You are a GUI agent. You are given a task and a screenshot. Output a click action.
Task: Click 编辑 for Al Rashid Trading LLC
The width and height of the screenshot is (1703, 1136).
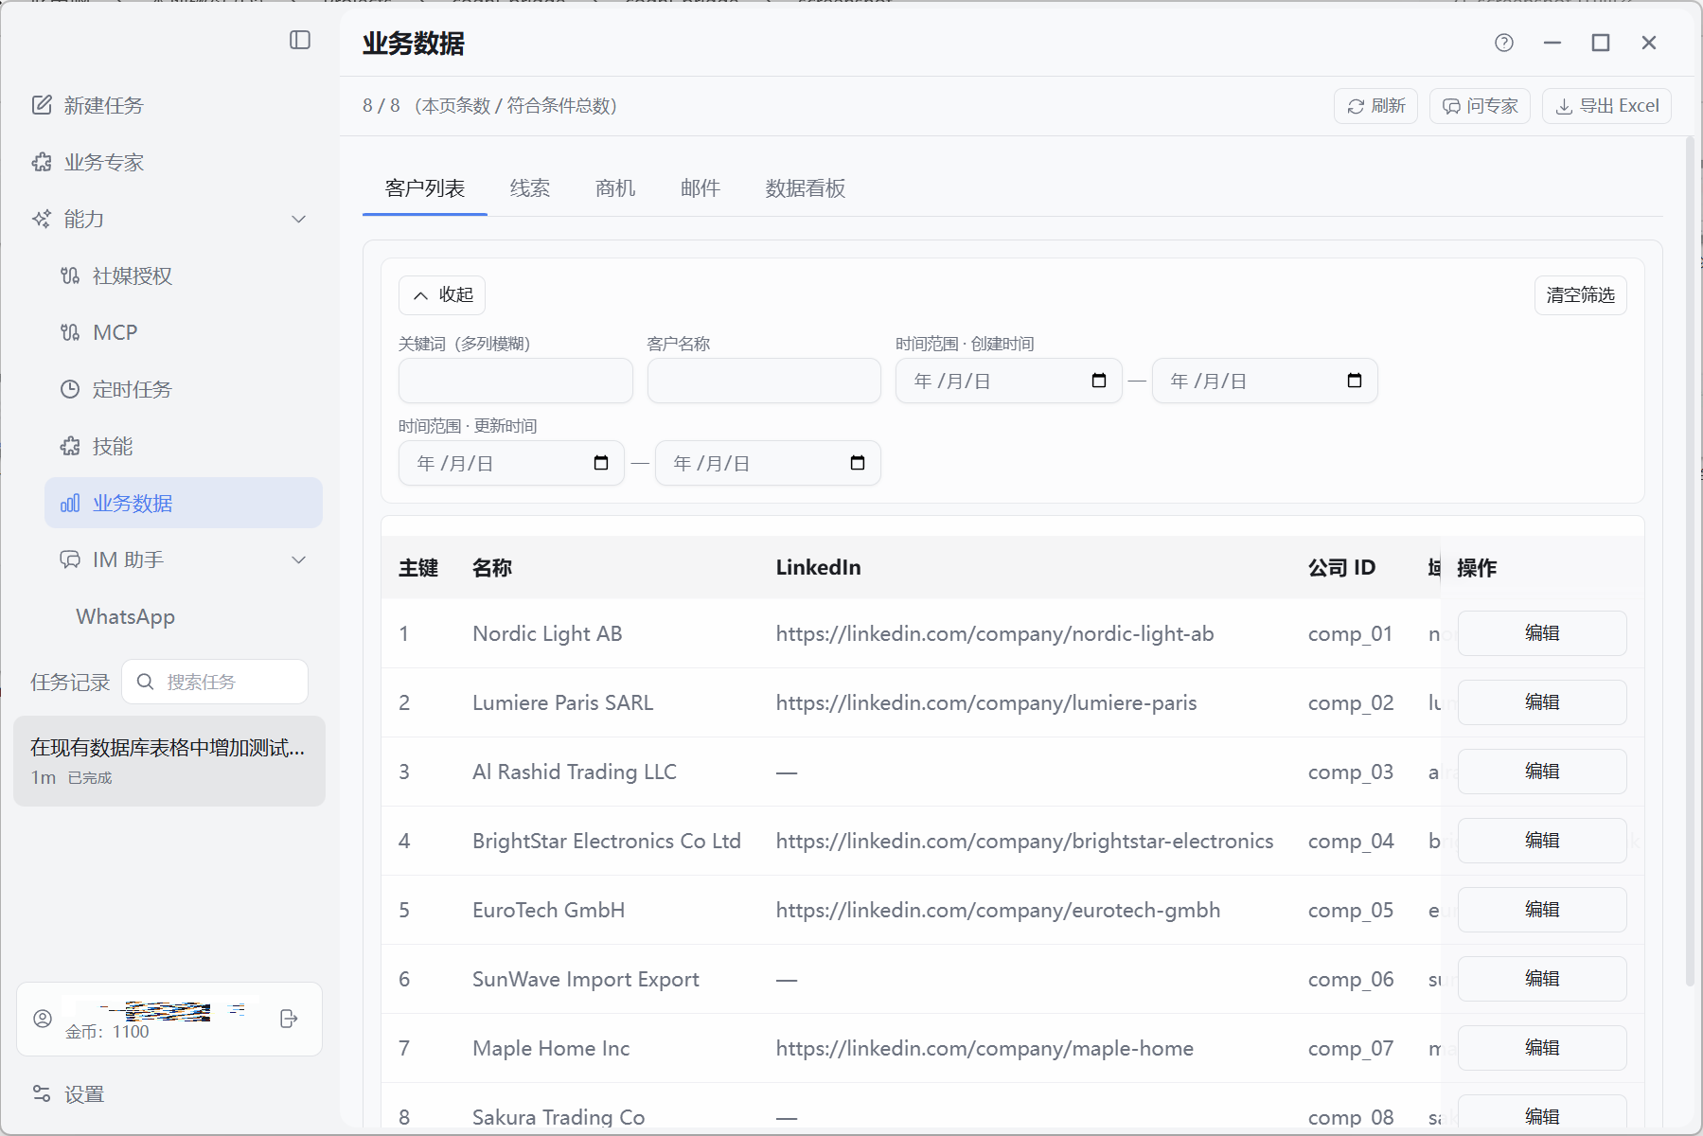pos(1542,772)
